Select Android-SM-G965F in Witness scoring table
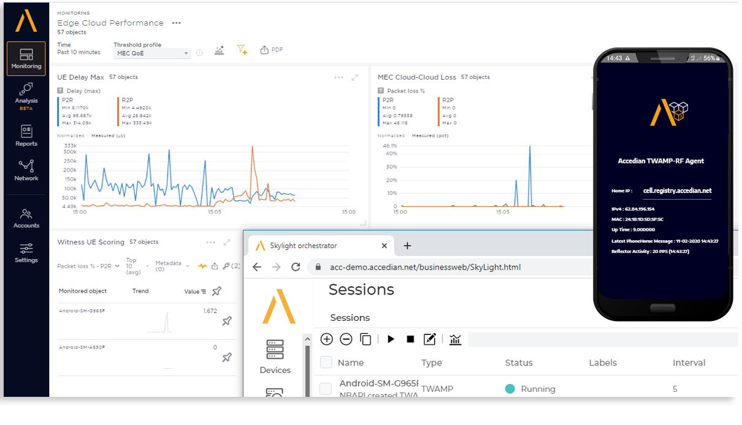The width and height of the screenshot is (742, 425). click(x=82, y=311)
